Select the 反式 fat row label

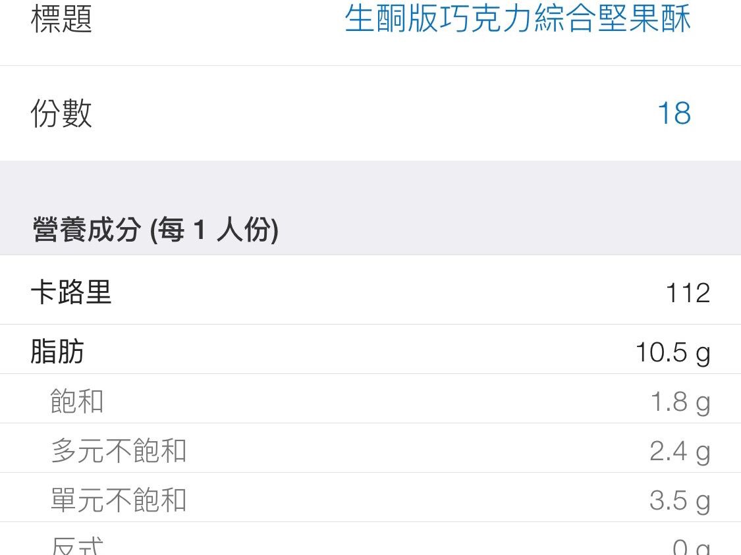pos(77,546)
